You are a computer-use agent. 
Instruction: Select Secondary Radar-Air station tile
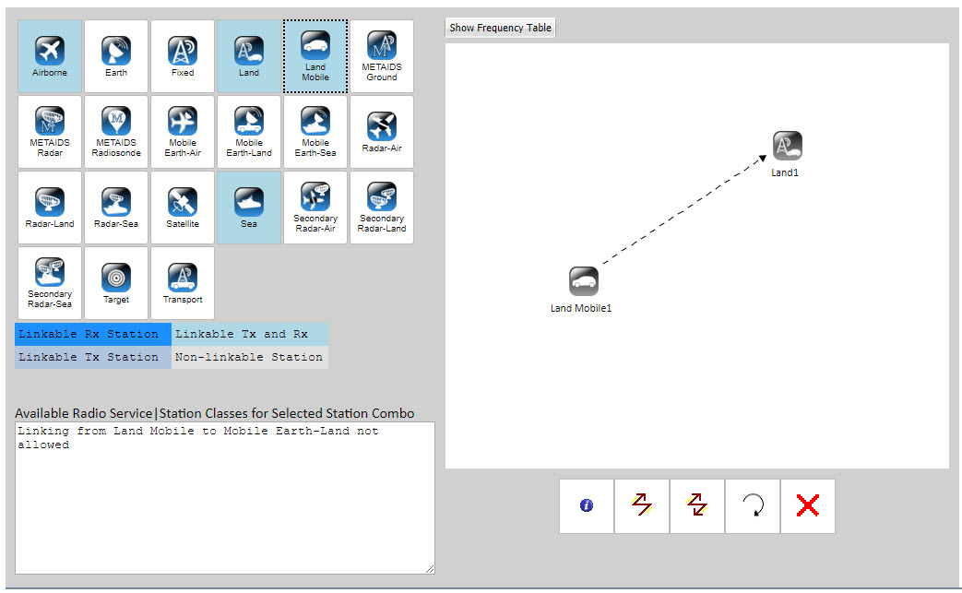coord(315,208)
